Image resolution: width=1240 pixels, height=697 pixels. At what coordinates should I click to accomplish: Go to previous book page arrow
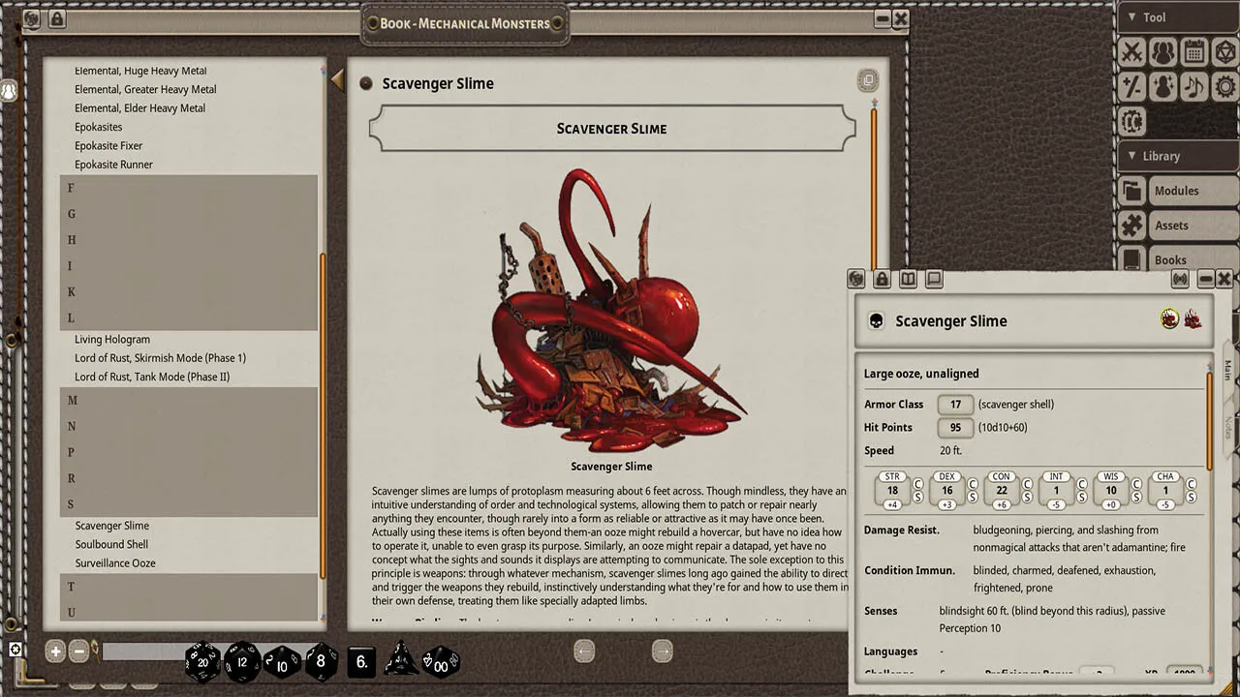click(584, 651)
